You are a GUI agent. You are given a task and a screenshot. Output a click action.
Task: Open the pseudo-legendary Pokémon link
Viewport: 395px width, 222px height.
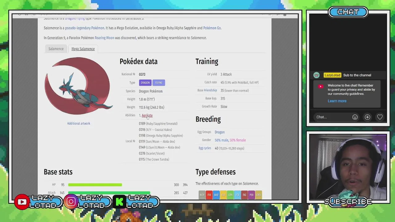[85, 28]
